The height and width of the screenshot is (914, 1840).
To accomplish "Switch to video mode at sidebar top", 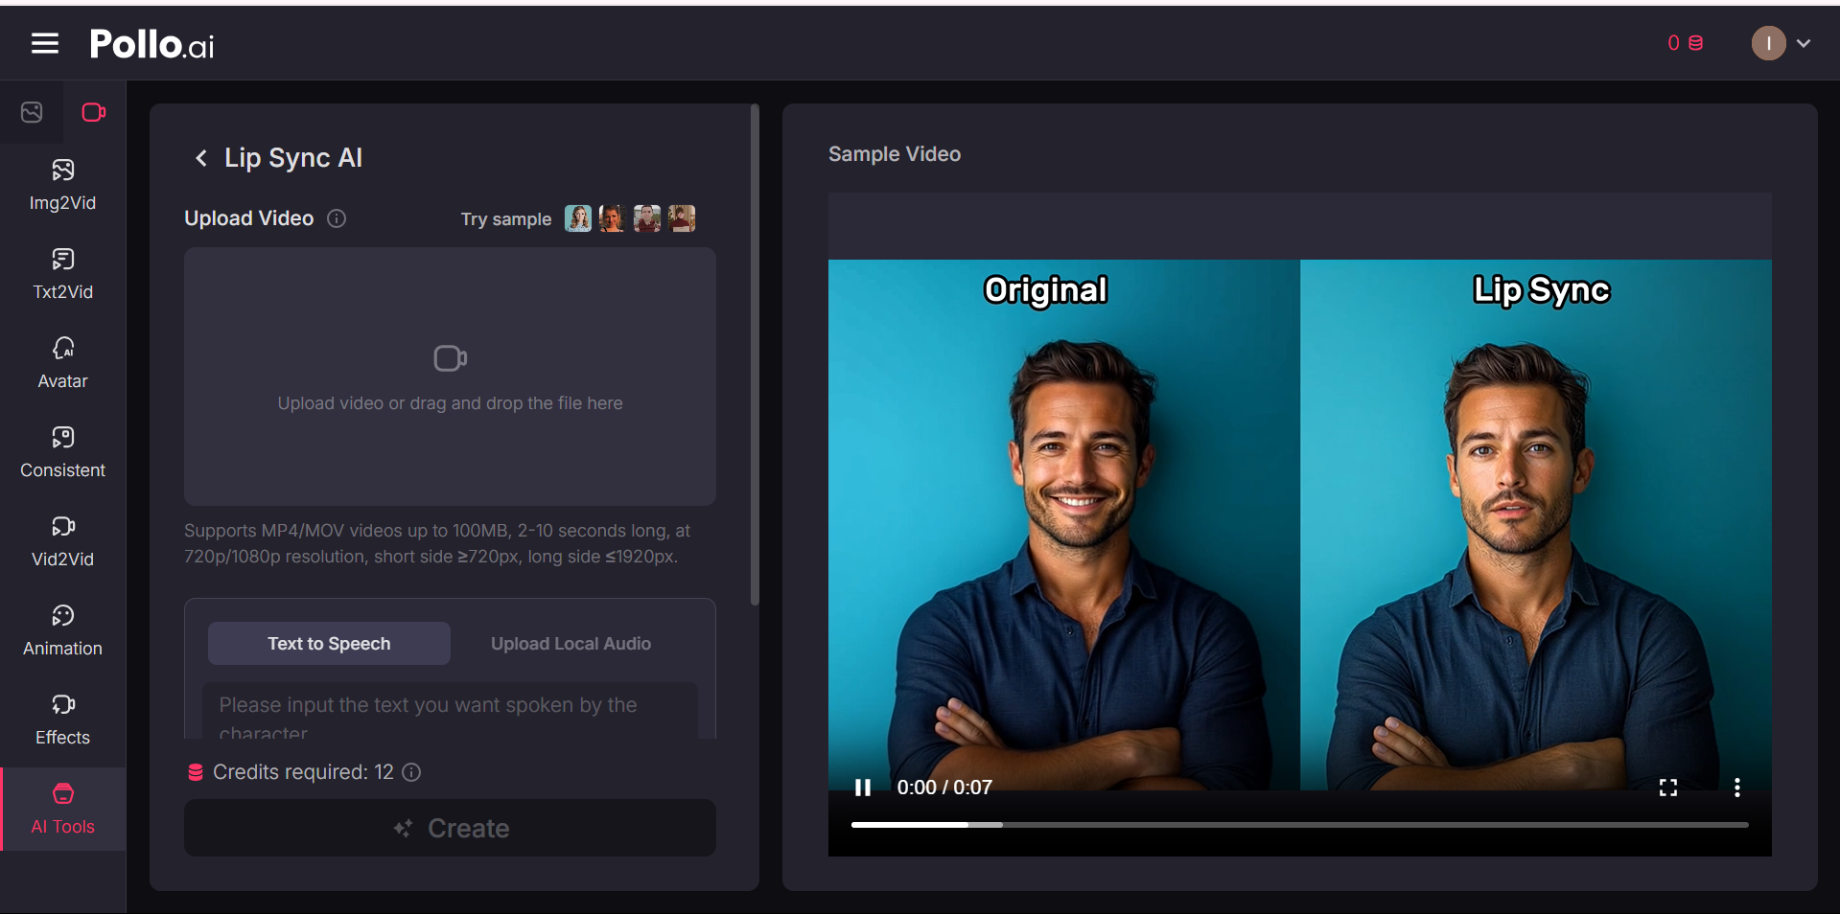I will (94, 112).
